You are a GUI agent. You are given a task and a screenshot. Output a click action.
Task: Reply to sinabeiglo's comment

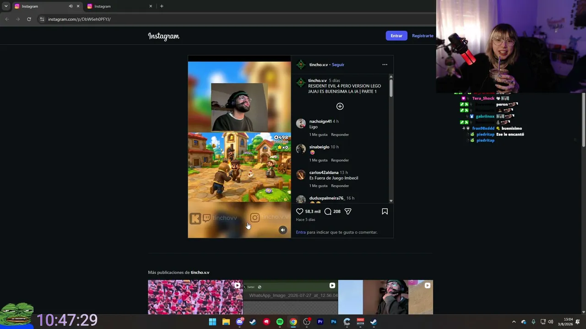pyautogui.click(x=340, y=160)
